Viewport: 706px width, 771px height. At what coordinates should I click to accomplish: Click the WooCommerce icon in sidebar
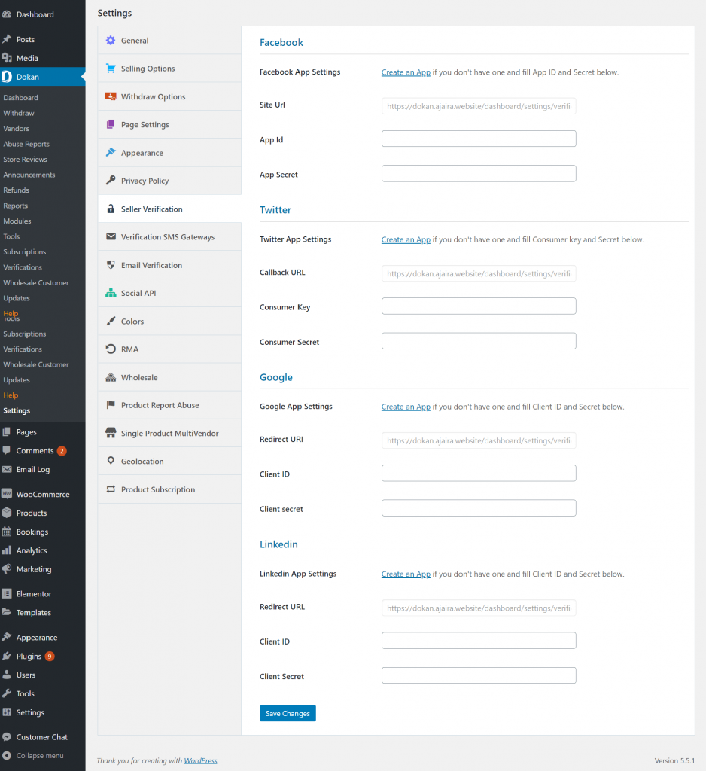[6, 494]
